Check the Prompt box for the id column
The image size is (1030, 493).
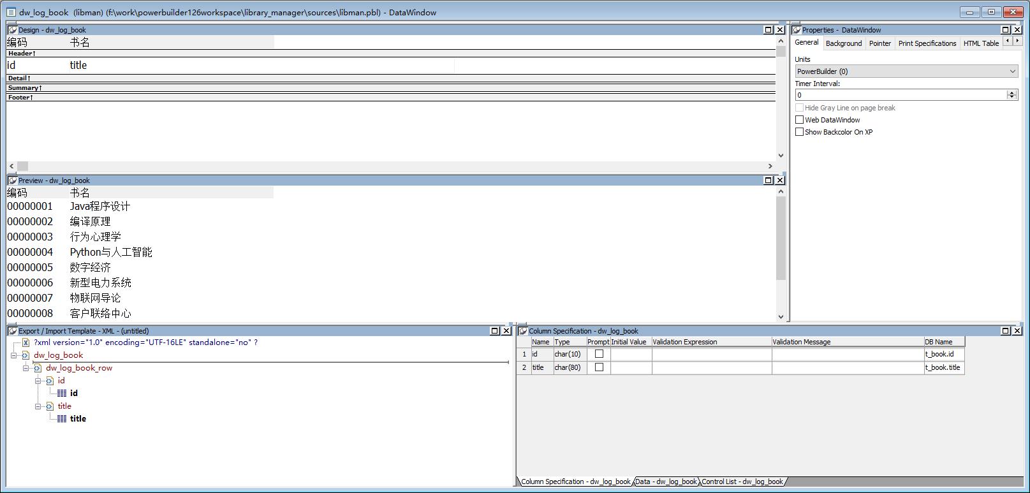click(599, 354)
